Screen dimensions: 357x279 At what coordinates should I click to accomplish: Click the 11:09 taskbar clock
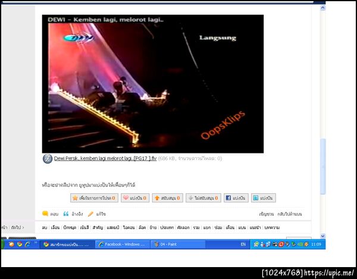(x=316, y=244)
